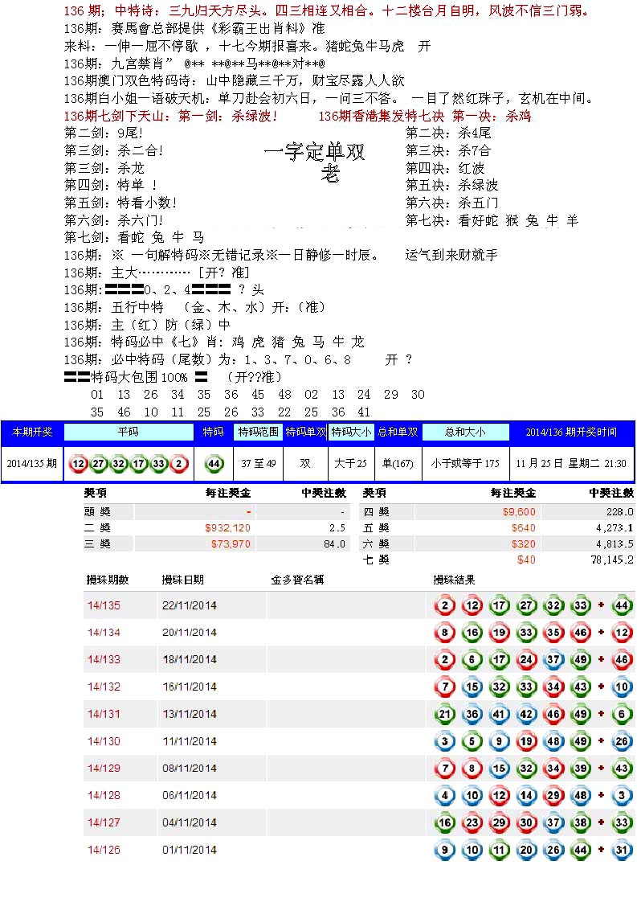Click special ball 10 in the 14/132 row
The image size is (637, 902).
point(622,687)
